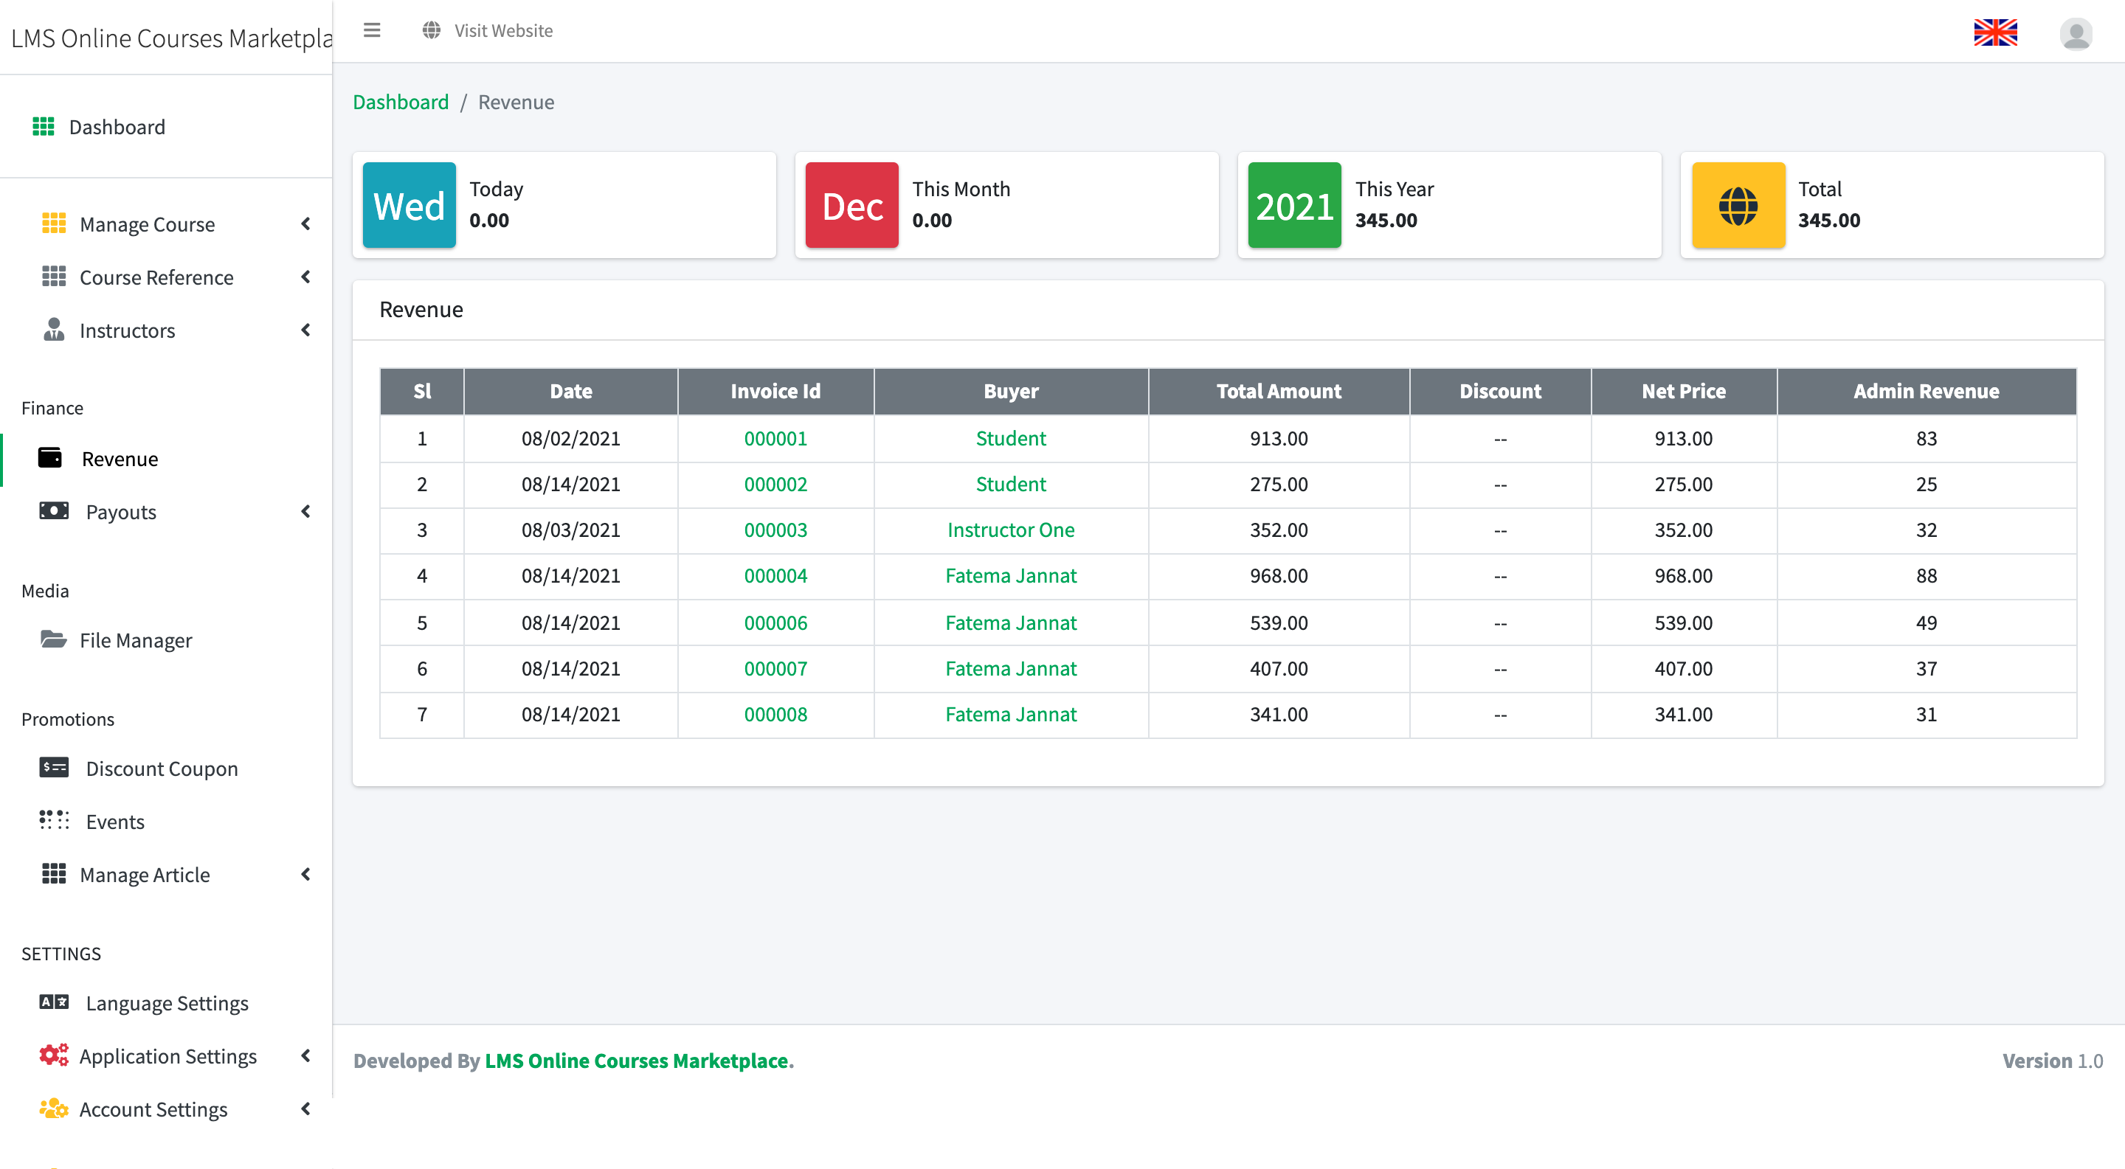Image resolution: width=2125 pixels, height=1169 pixels.
Task: Click the Events dotted icon
Action: coord(54,821)
